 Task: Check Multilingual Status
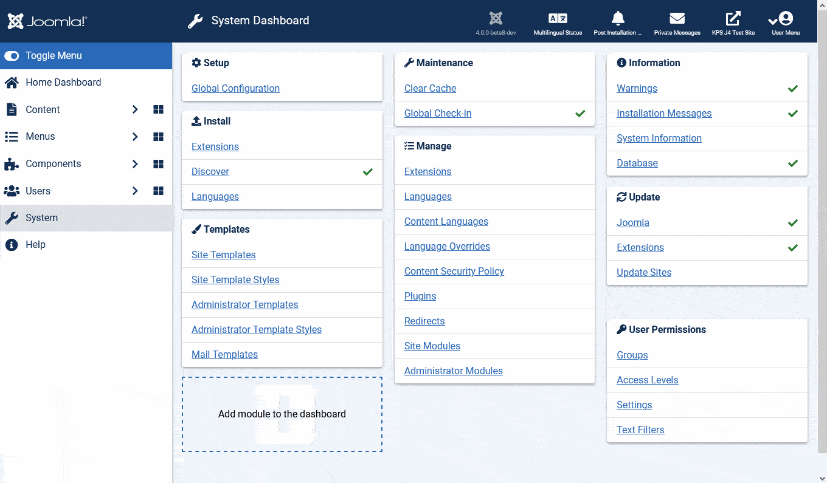(557, 21)
